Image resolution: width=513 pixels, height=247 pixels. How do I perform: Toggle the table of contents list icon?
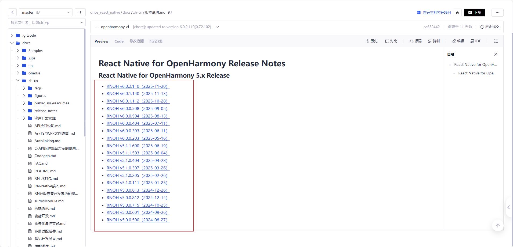496,41
